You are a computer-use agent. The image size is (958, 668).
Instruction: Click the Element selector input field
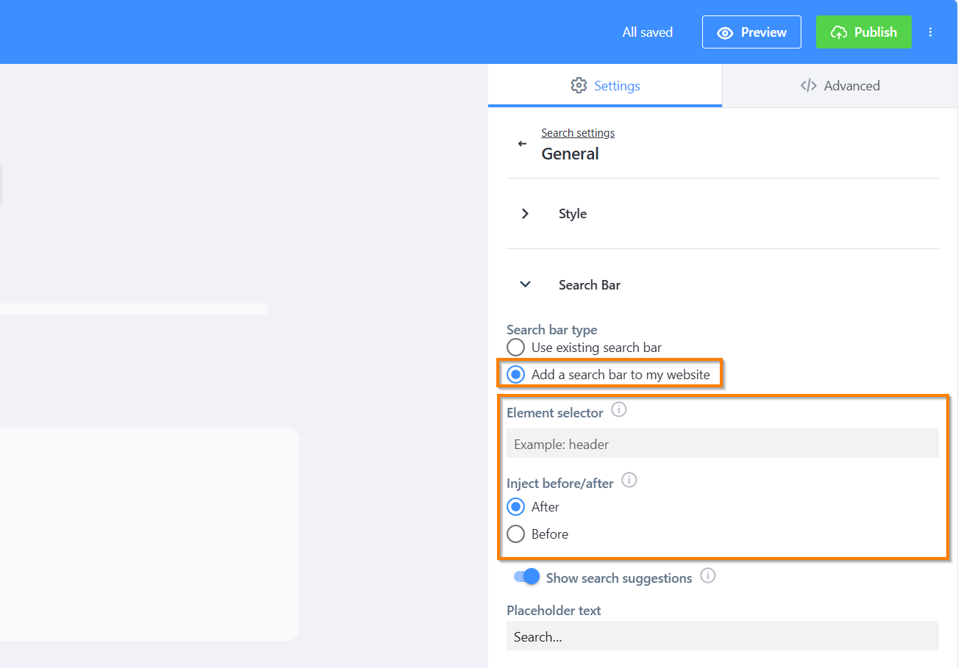coord(722,443)
